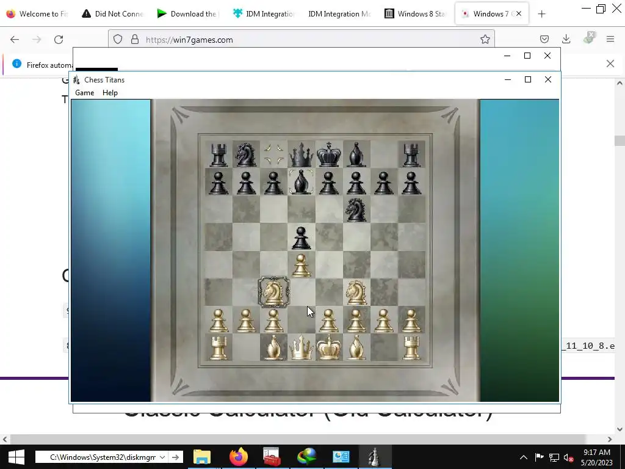Switch to the Welcome to Firefox tab
625x469 pixels.
(x=37, y=13)
